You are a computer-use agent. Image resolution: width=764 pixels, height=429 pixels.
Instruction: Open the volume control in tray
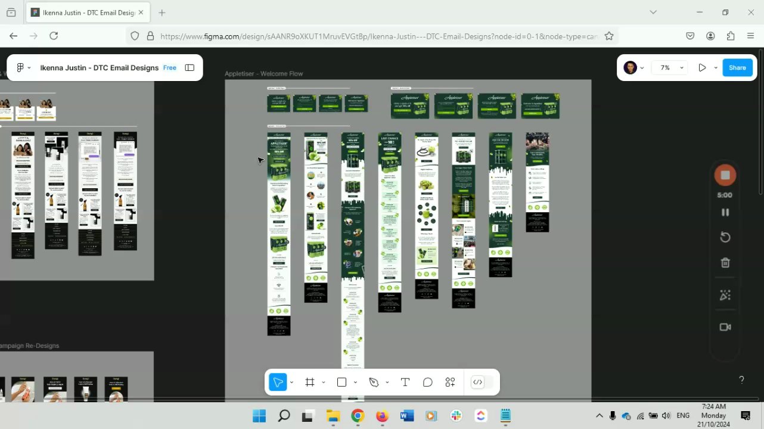pos(666,416)
